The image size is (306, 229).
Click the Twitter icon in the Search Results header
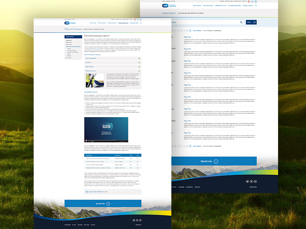(252, 2)
